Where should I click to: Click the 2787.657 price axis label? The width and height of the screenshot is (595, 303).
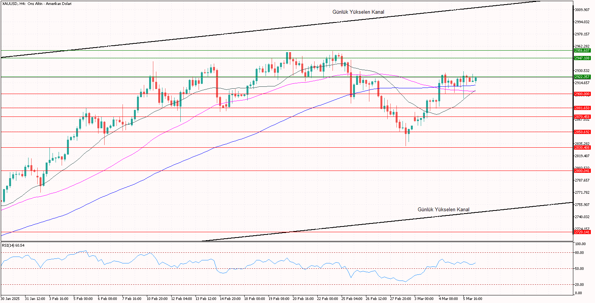point(583,180)
